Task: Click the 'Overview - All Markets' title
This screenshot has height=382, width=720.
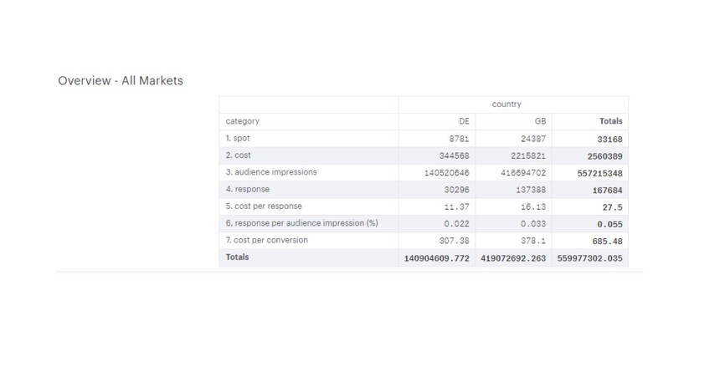Action: pos(121,81)
